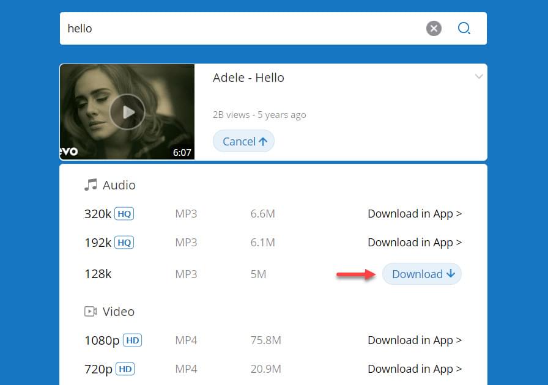Click MP3 format in the 128k row
The image size is (548, 385).
tap(186, 274)
